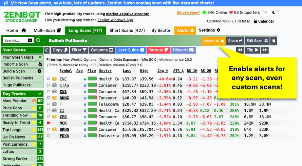302x166 pixels.
Task: Sort table by RS 1H column
Action: [192, 71]
